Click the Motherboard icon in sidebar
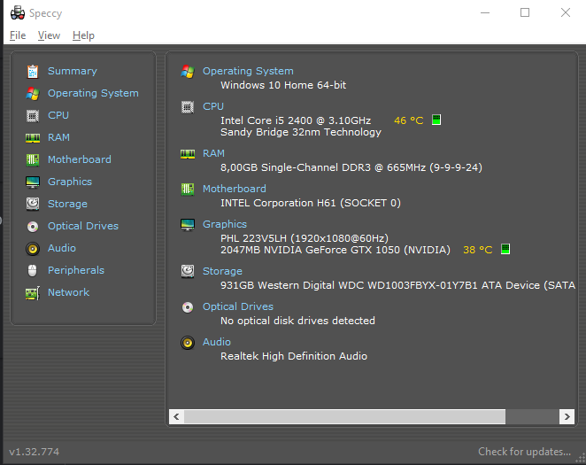The height and width of the screenshot is (465, 586). (33, 160)
